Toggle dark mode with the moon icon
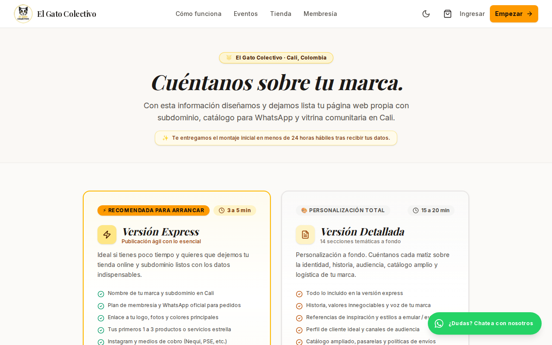Viewport: 552px width, 345px height. click(x=426, y=14)
